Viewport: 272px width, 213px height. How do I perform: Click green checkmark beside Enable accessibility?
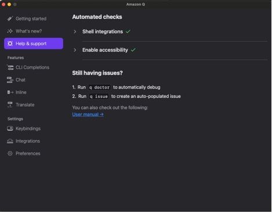tap(133, 50)
